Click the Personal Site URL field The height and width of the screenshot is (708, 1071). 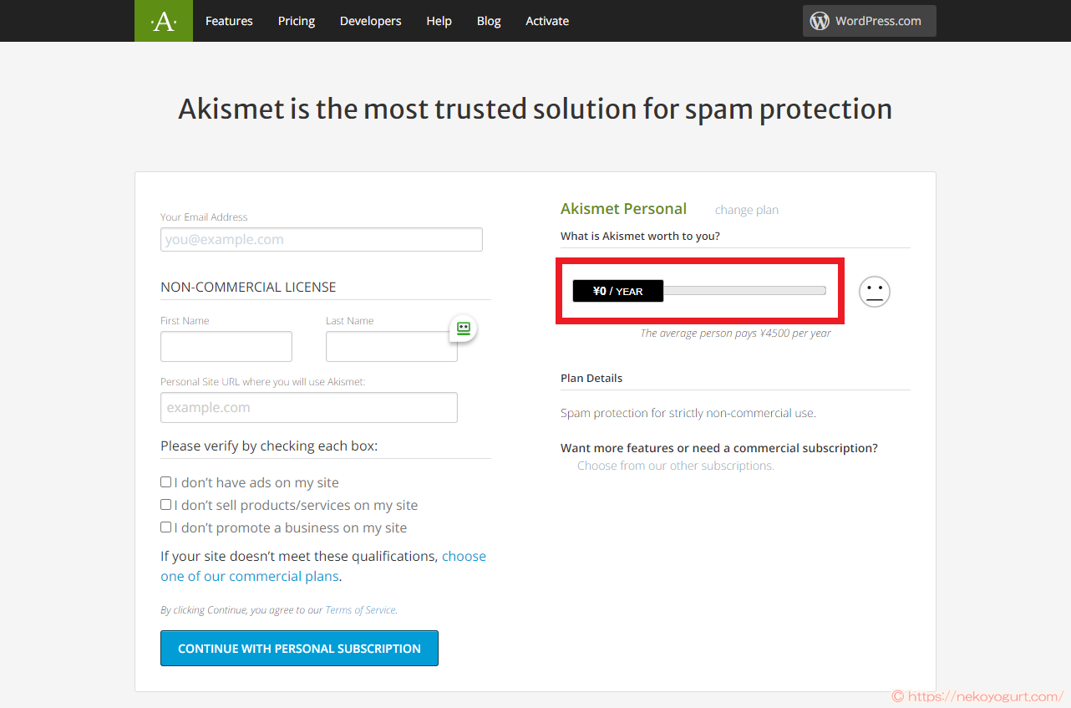point(309,408)
